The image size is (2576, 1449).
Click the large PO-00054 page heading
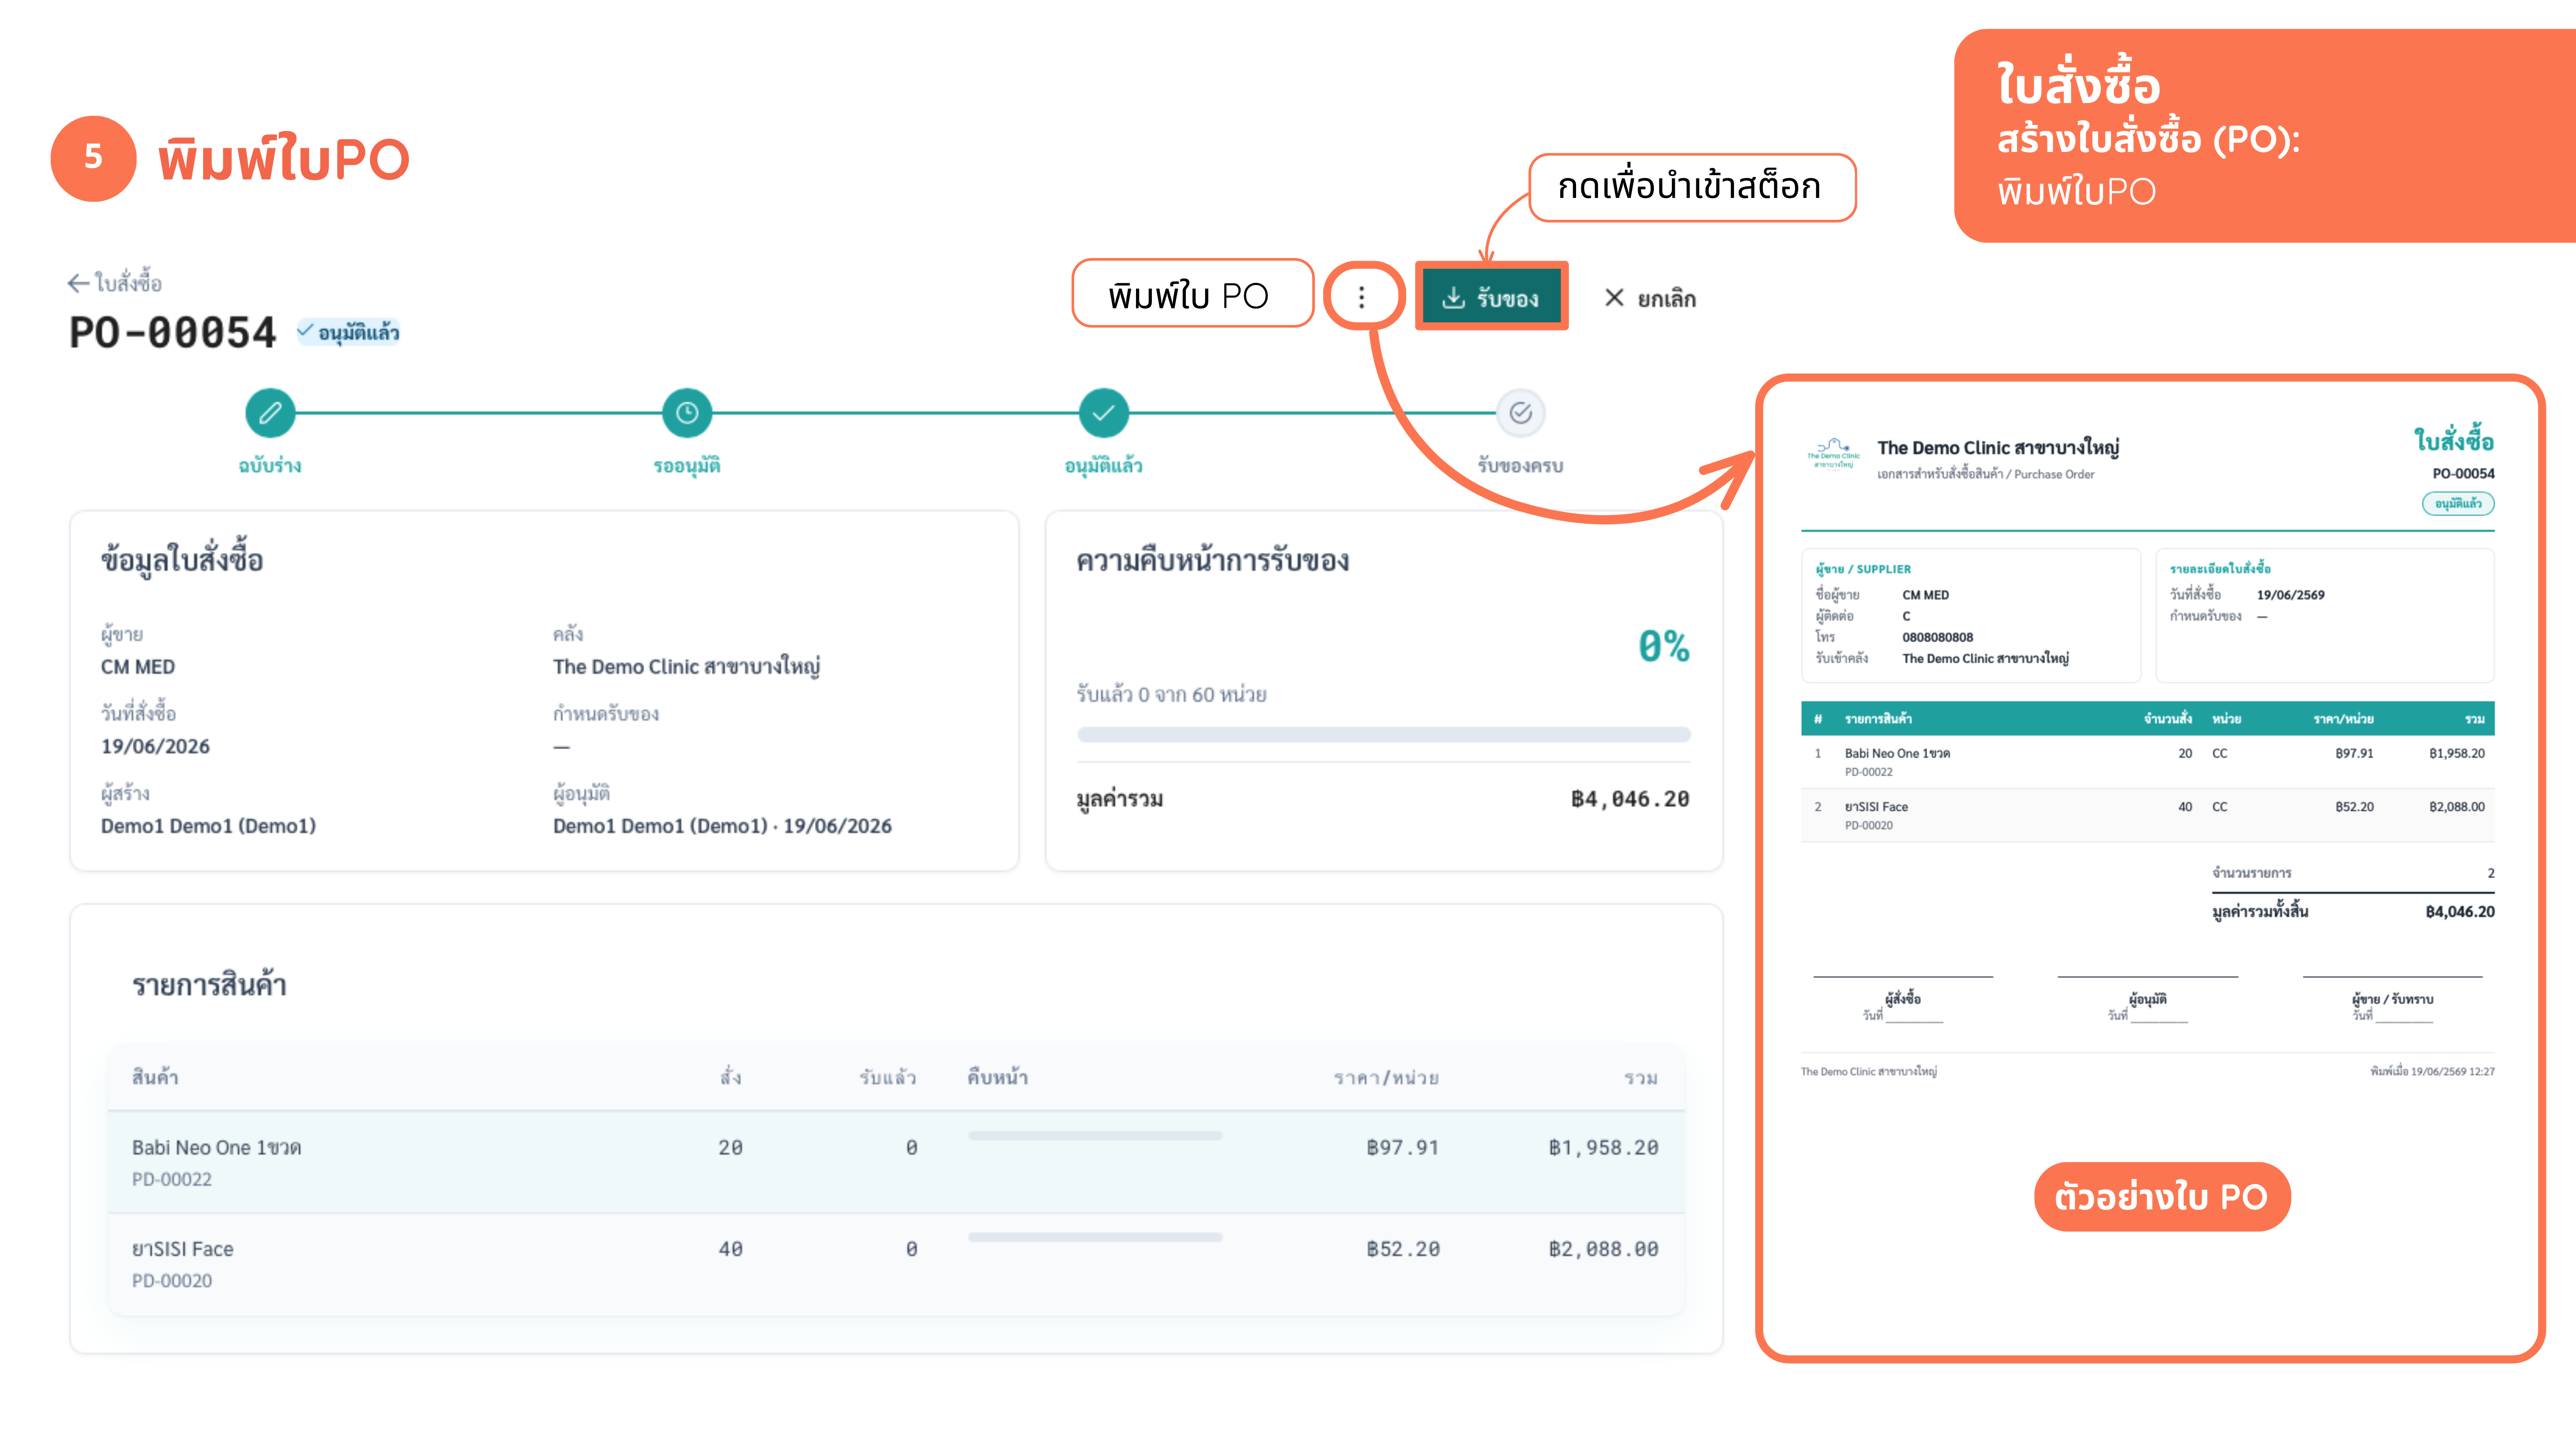172,333
